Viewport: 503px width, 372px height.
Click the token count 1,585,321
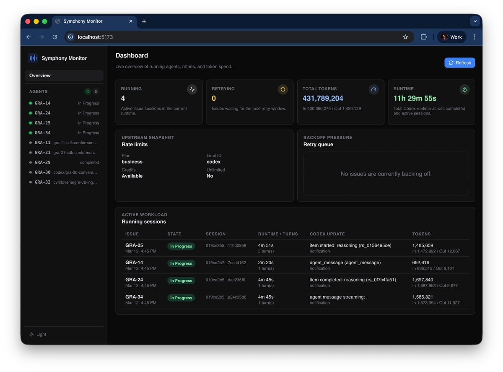click(423, 297)
